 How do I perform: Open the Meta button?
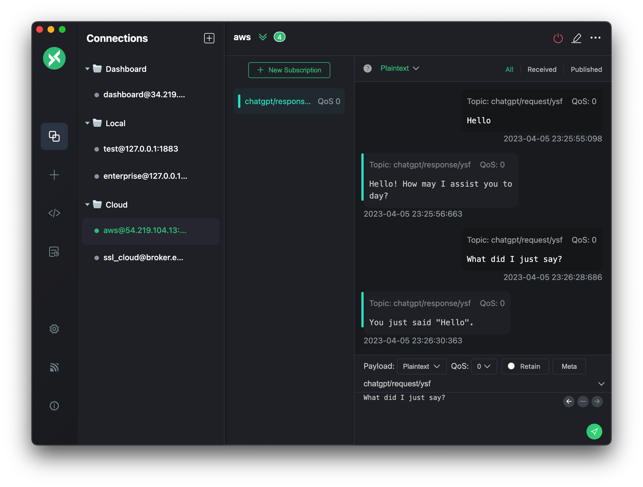(x=569, y=366)
